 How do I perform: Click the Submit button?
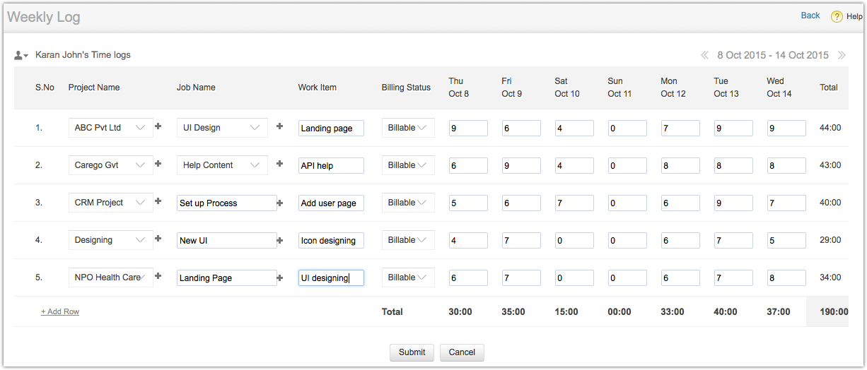pyautogui.click(x=412, y=352)
